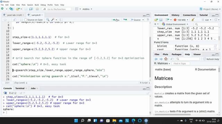Re-run the previous code region icon
The image size is (222, 124).
pos(125,20)
